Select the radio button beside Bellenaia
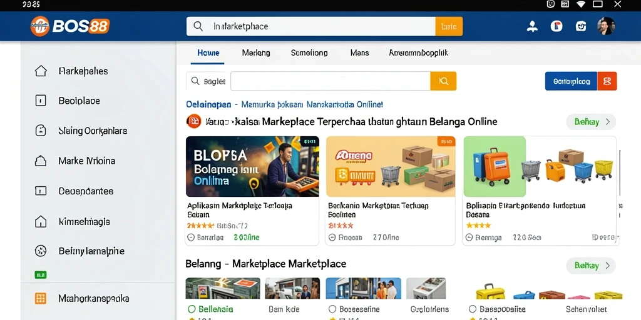Image resolution: width=641 pixels, height=320 pixels. [192, 309]
